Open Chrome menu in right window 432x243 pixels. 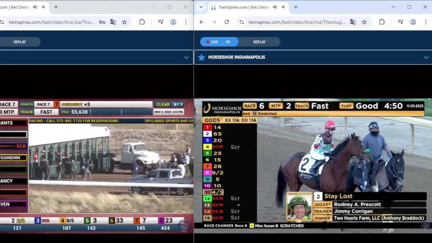[x=426, y=22]
